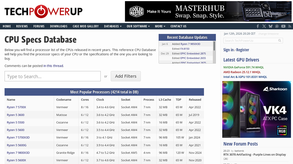Open Forums in navigation bar
Image resolution: width=293 pixels, height=164 pixels.
[39, 26]
